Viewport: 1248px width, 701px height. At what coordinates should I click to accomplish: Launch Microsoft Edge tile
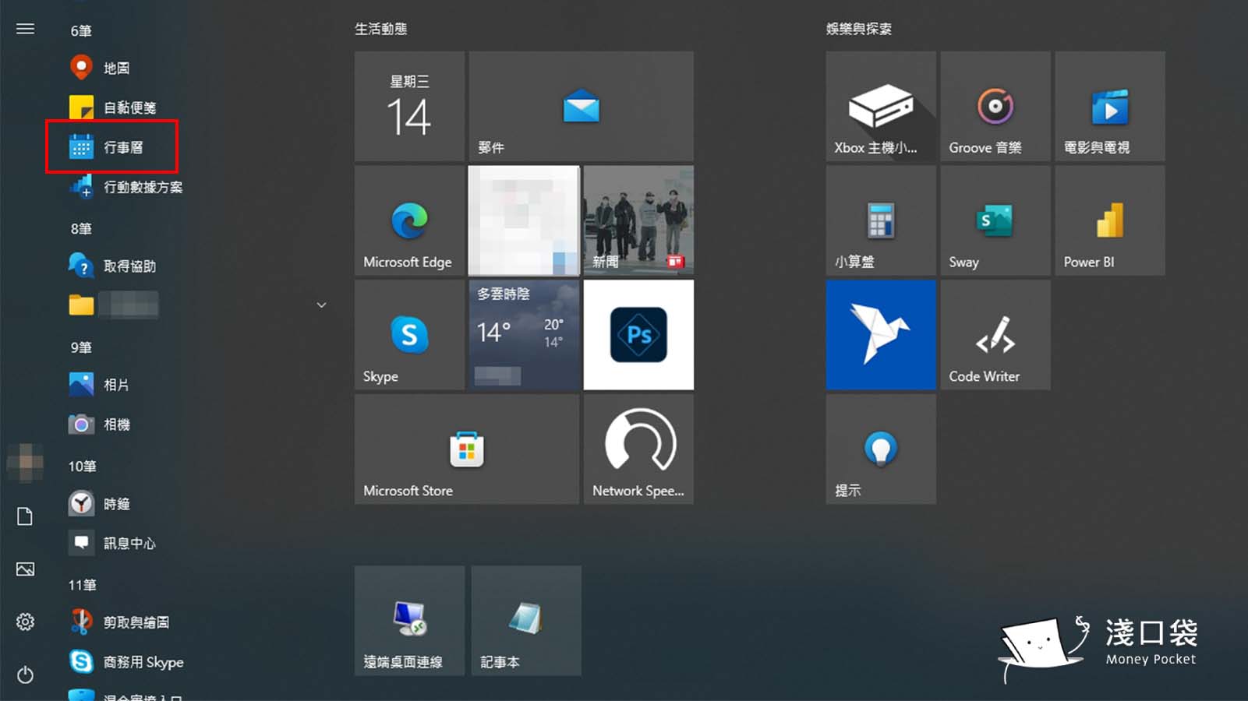point(409,220)
